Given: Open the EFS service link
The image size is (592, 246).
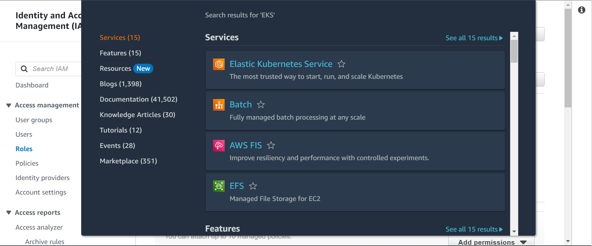Looking at the screenshot, I should pos(237,186).
